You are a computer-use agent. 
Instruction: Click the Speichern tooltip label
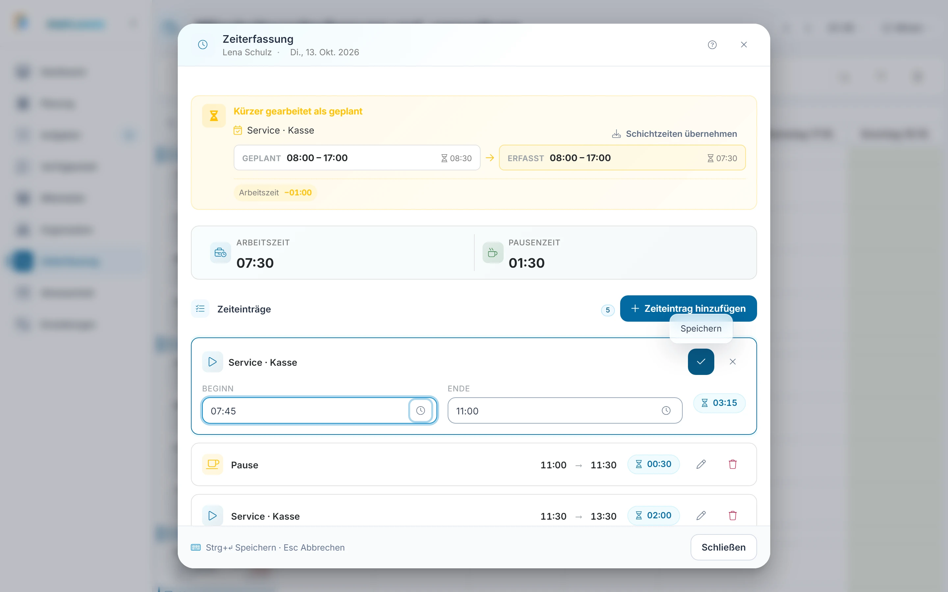pyautogui.click(x=701, y=329)
